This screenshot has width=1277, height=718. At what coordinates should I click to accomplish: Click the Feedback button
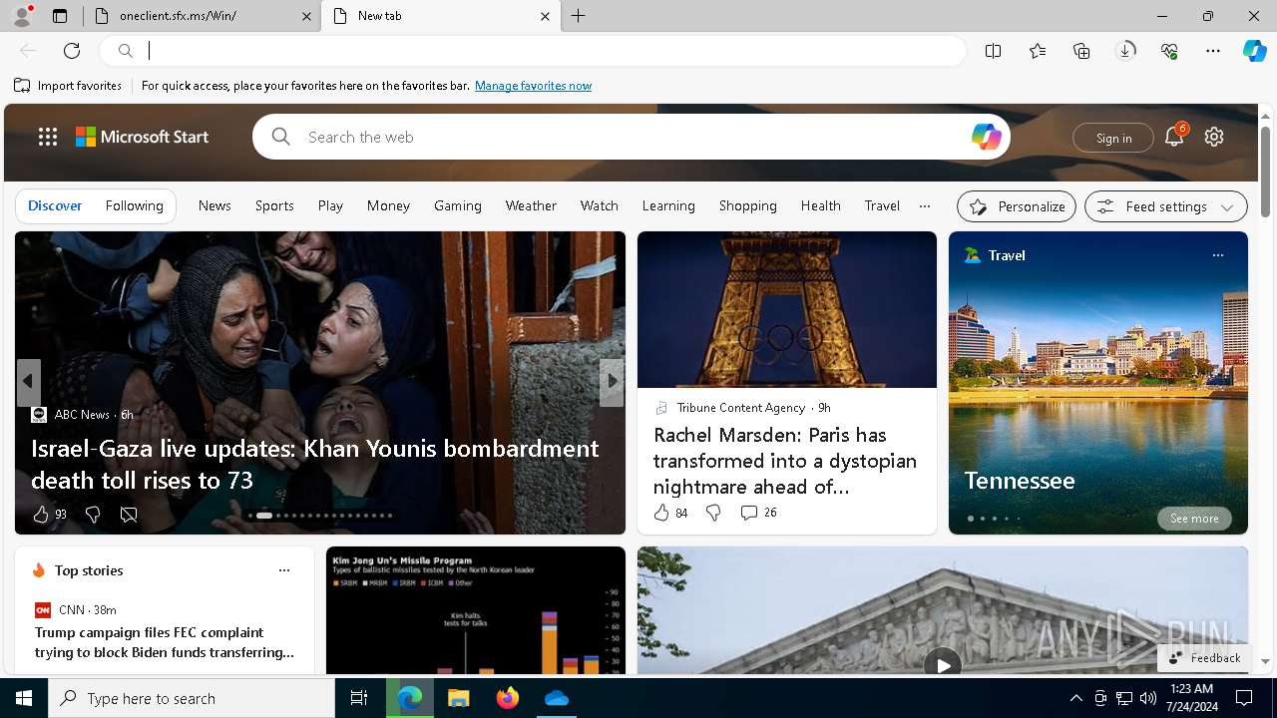(x=1204, y=658)
